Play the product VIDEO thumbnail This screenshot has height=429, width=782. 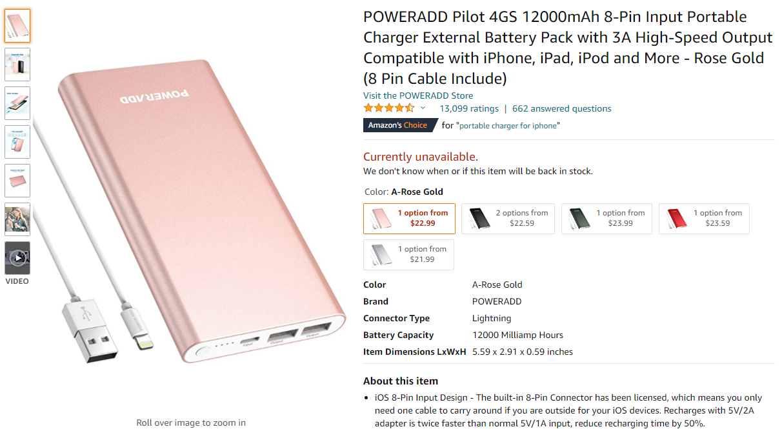(17, 258)
